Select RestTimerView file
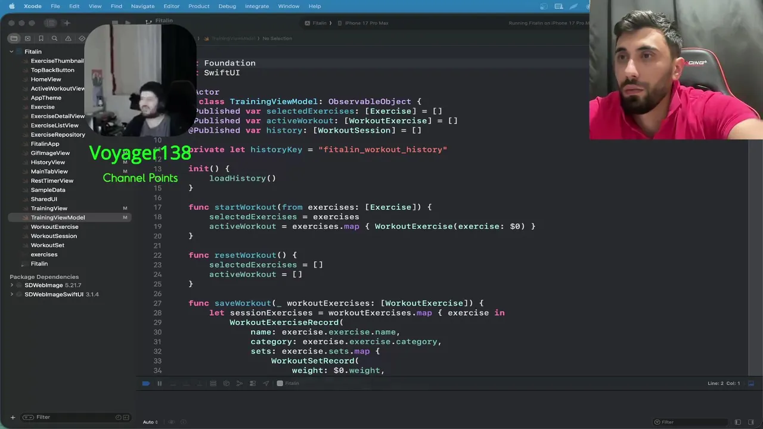Image resolution: width=763 pixels, height=429 pixels. point(52,181)
